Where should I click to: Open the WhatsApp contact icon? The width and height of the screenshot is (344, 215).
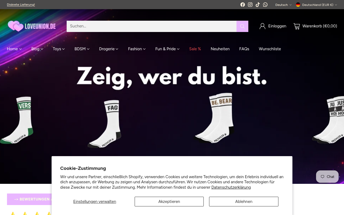(x=265, y=5)
